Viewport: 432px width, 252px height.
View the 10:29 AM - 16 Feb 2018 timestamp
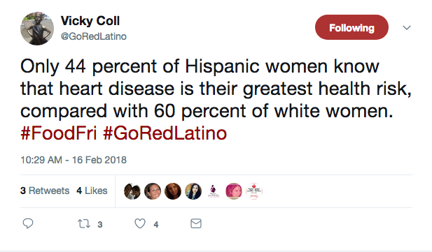coord(74,160)
